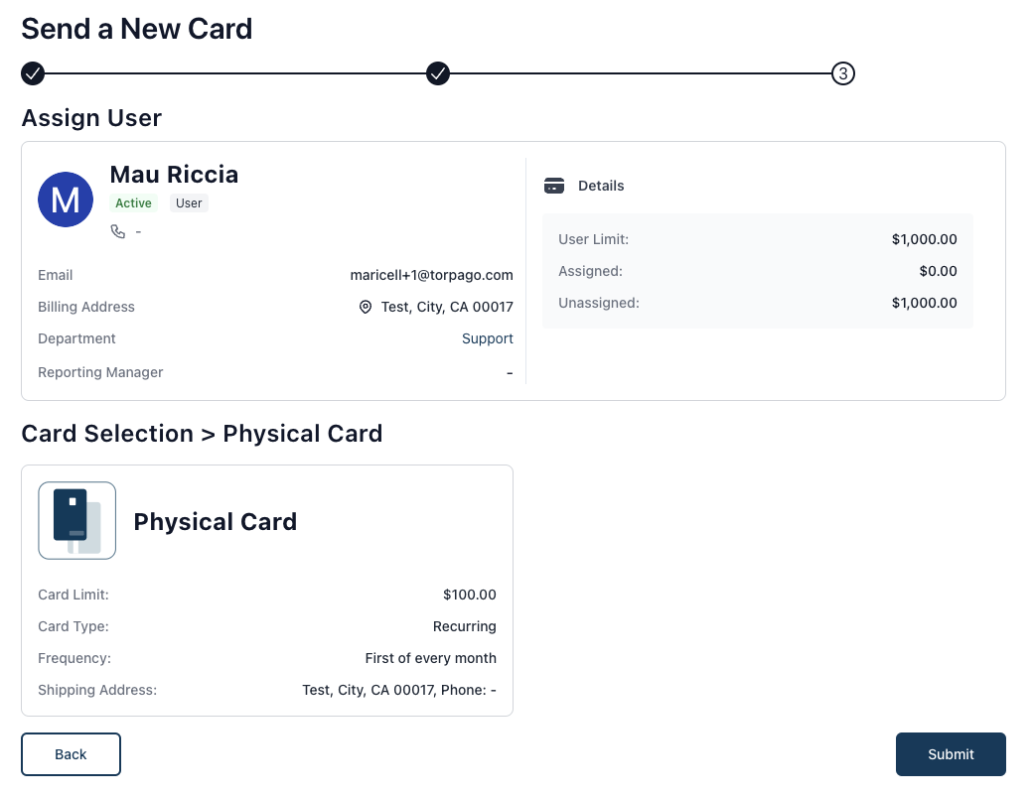Click the User Limit $1,000.00 amount

925,239
